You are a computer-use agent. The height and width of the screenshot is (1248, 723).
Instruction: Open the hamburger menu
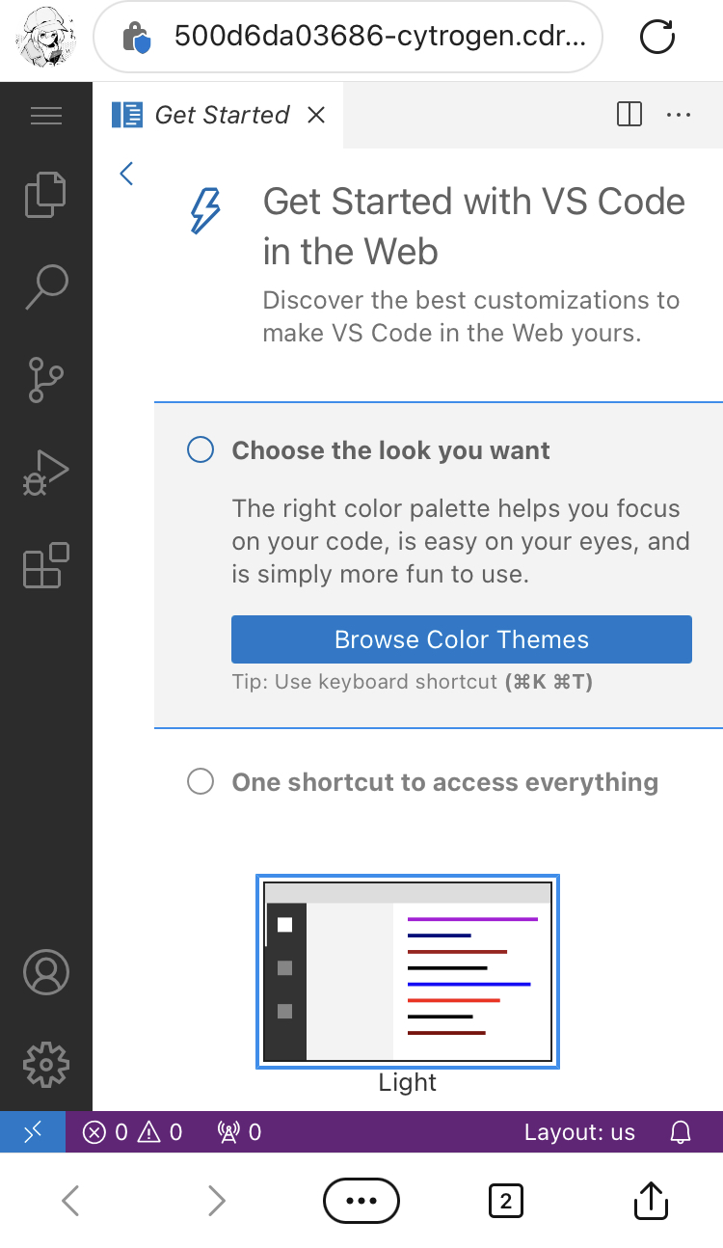pos(46,115)
